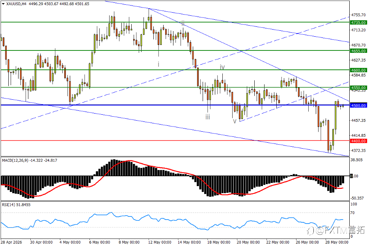Click the 28 Apr 2026 date label
The width and height of the screenshot is (369, 246).
(11, 242)
